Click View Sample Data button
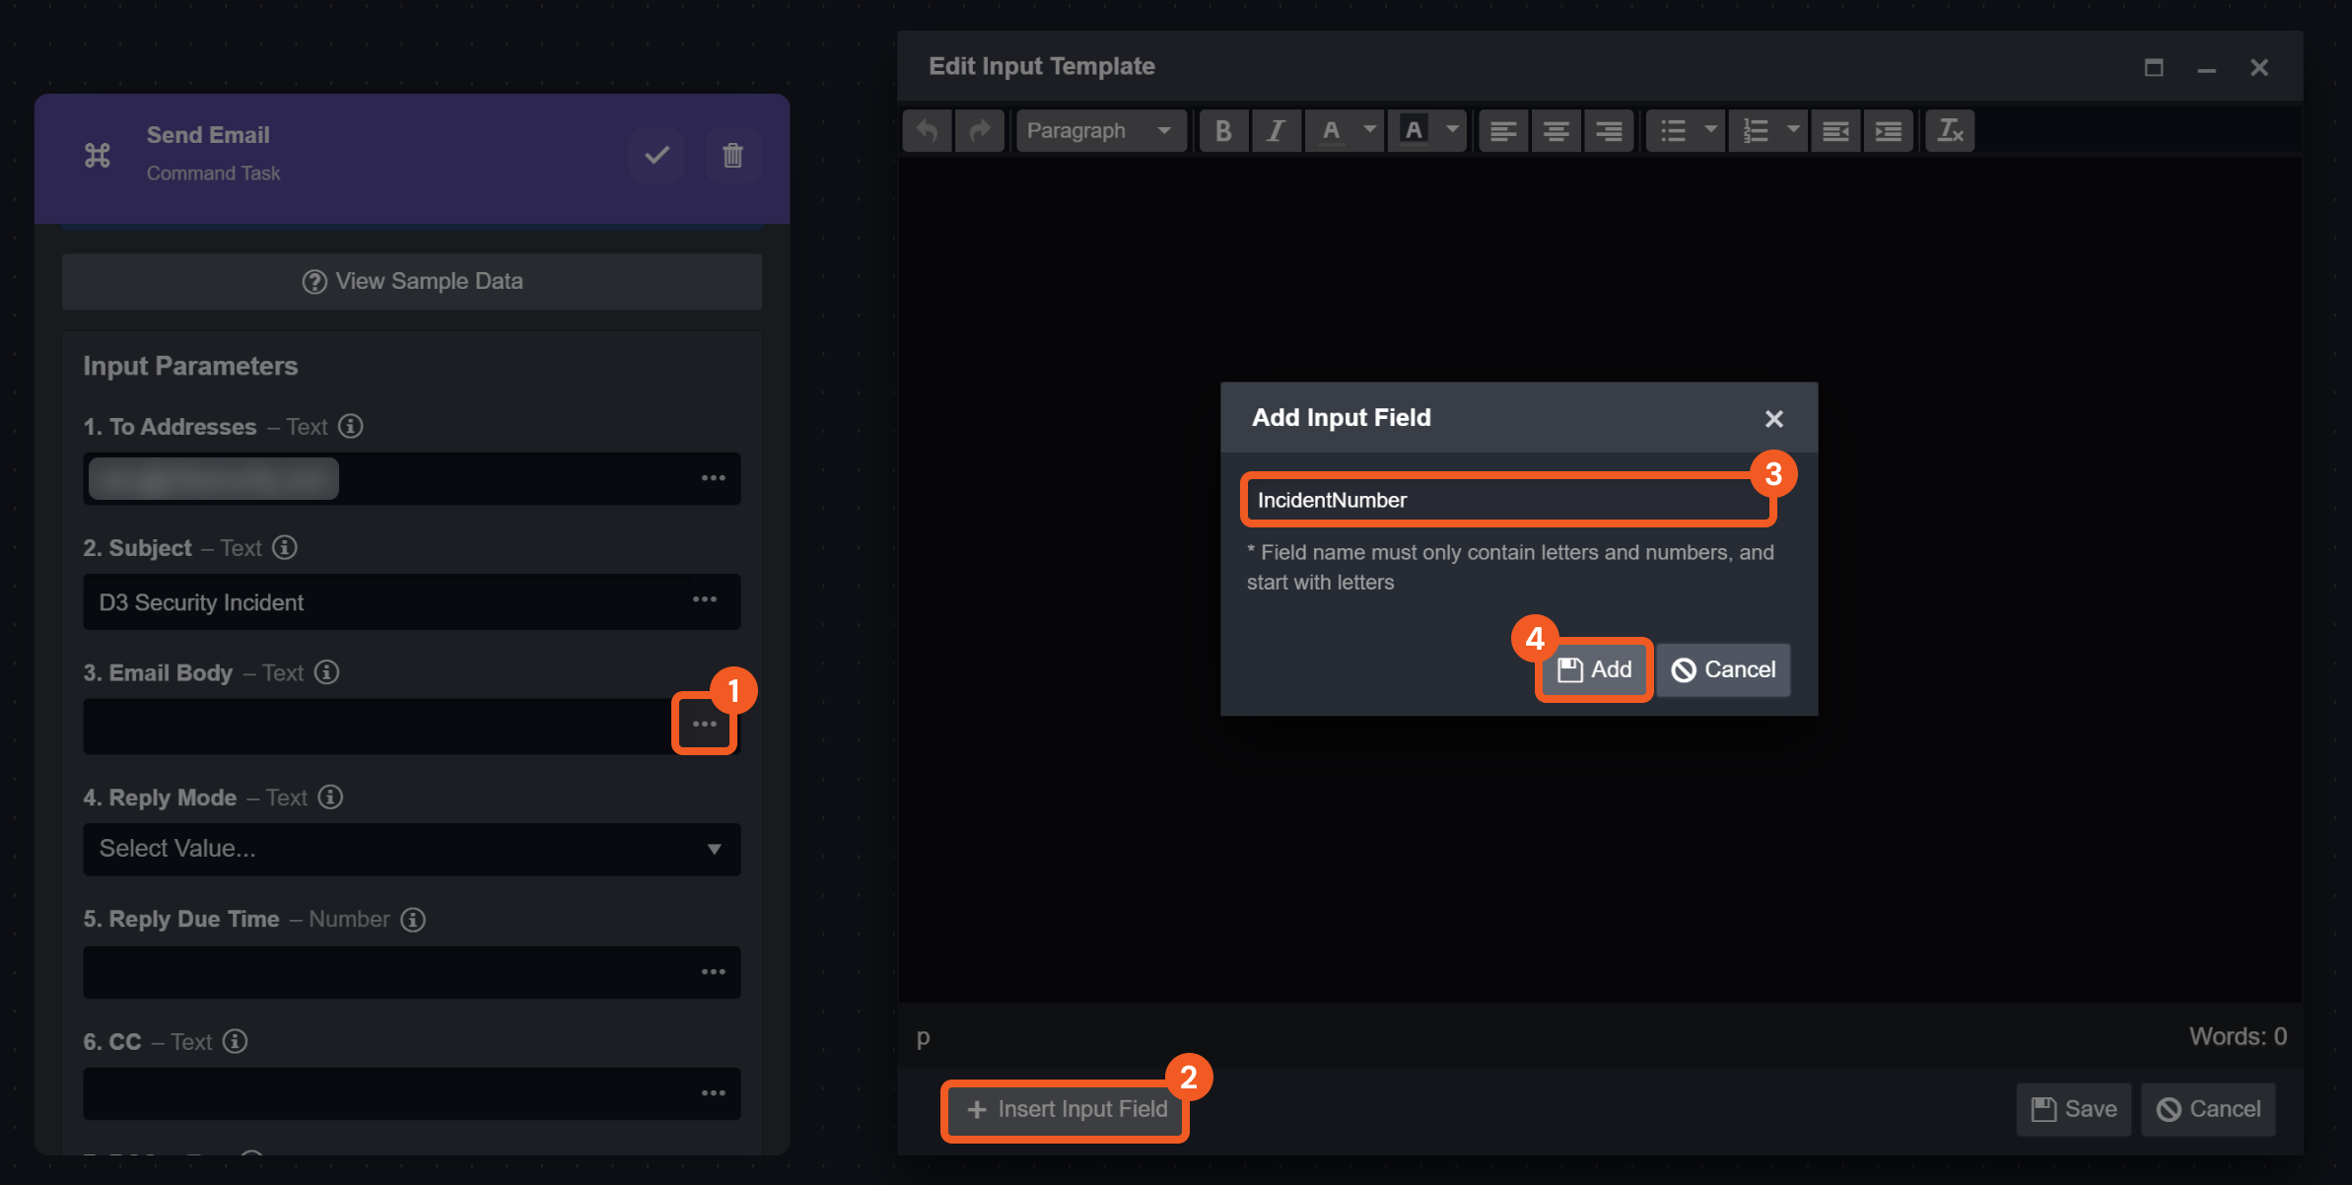The width and height of the screenshot is (2352, 1185). click(x=412, y=281)
